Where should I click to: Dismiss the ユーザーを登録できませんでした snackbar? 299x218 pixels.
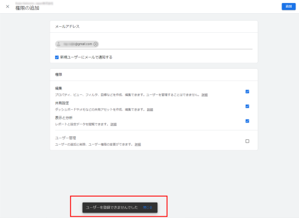point(148,207)
